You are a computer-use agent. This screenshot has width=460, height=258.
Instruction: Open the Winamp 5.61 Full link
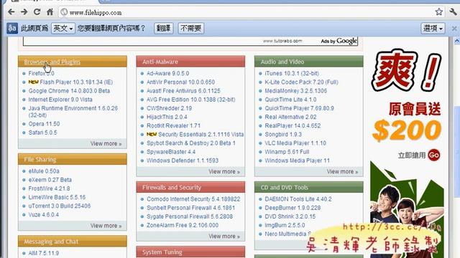click(x=287, y=152)
